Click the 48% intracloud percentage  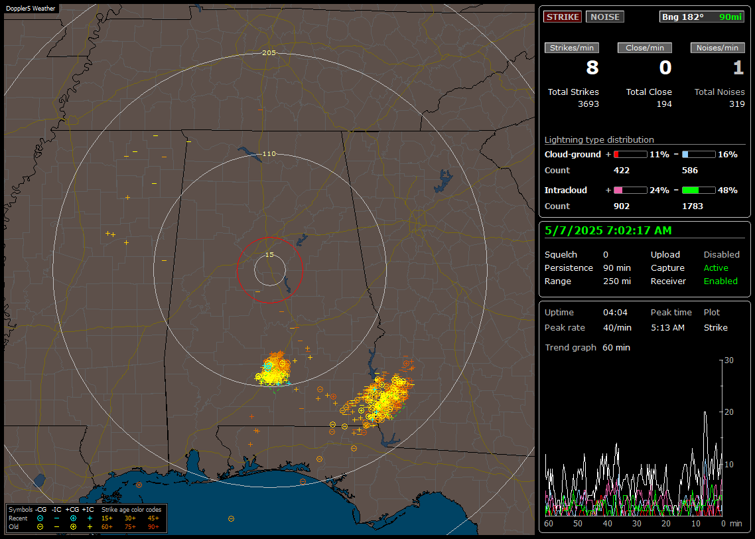(x=728, y=191)
